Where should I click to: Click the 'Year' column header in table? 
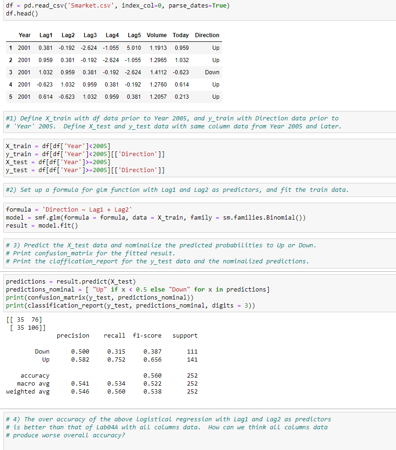click(24, 35)
